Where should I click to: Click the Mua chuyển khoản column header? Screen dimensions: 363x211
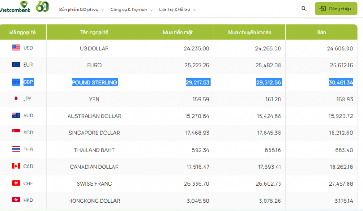click(250, 32)
